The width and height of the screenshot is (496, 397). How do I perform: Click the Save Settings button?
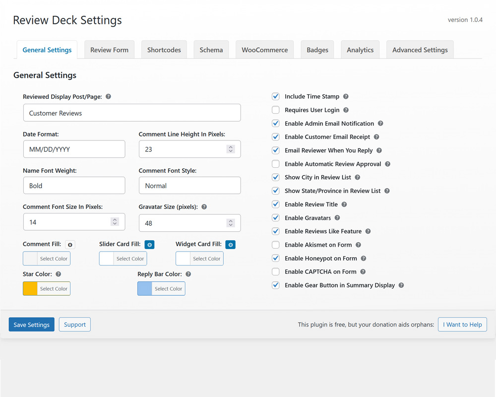[x=31, y=324]
